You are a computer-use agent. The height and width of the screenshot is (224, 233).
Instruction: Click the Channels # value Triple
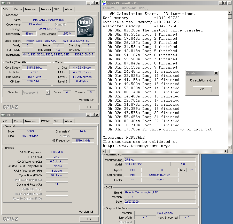83,131
